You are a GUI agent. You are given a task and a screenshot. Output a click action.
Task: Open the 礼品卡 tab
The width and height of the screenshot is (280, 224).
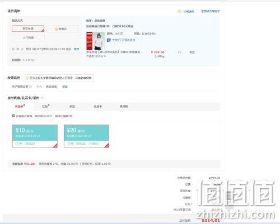98,106
